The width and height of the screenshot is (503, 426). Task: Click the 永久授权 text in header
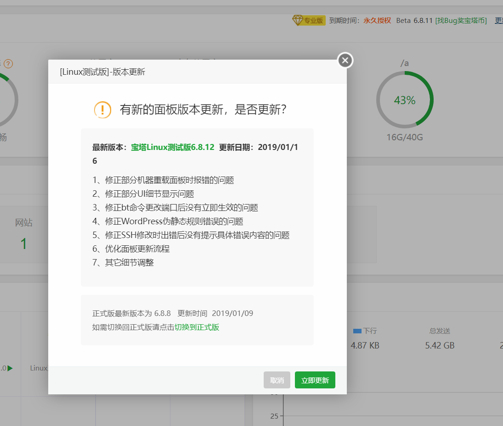click(377, 21)
